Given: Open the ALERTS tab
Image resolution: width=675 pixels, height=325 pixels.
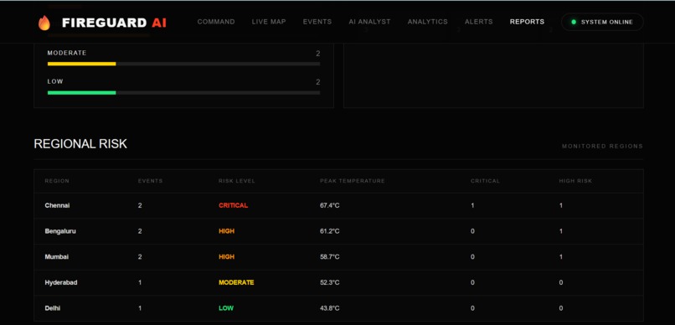Looking at the screenshot, I should click(479, 22).
